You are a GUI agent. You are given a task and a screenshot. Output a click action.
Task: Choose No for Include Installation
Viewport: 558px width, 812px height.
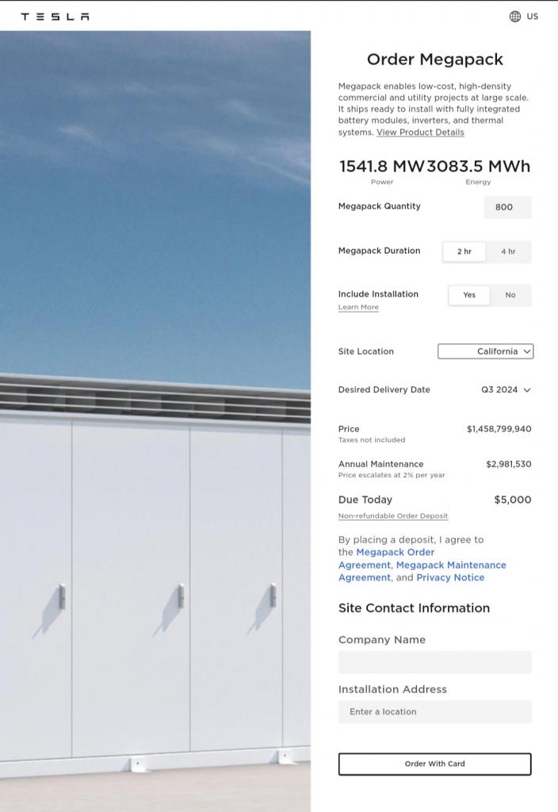(x=510, y=295)
